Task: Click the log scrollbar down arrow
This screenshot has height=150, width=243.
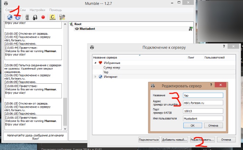Action: pos(65,129)
